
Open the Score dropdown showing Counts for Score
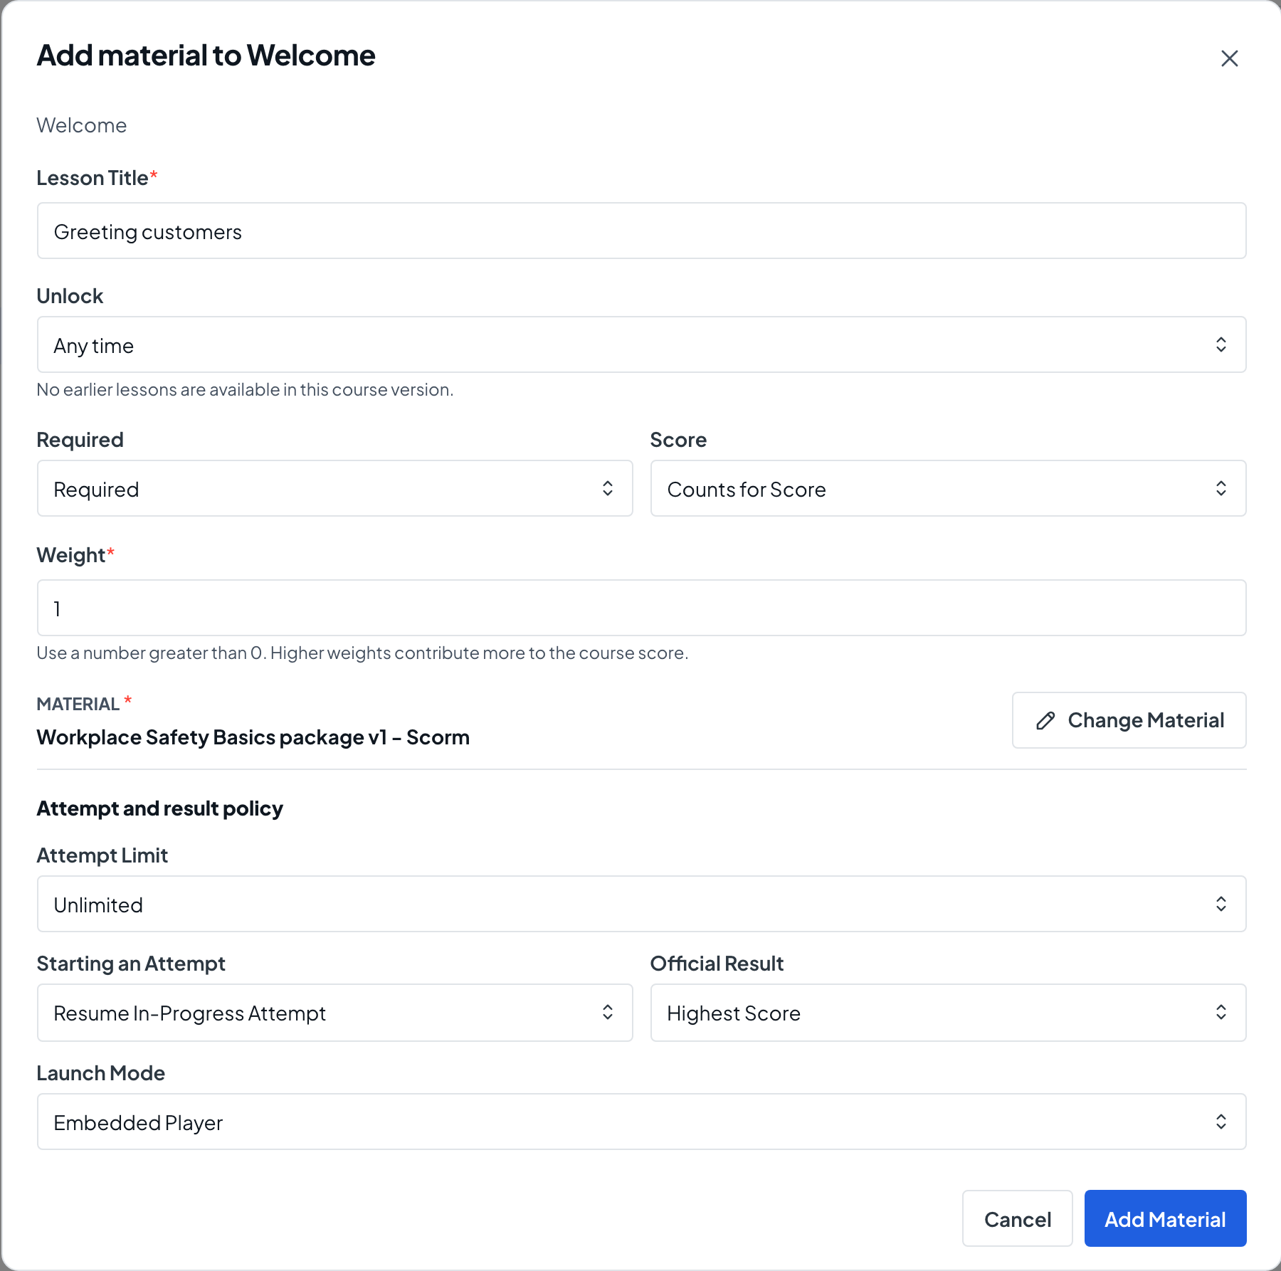pos(948,488)
